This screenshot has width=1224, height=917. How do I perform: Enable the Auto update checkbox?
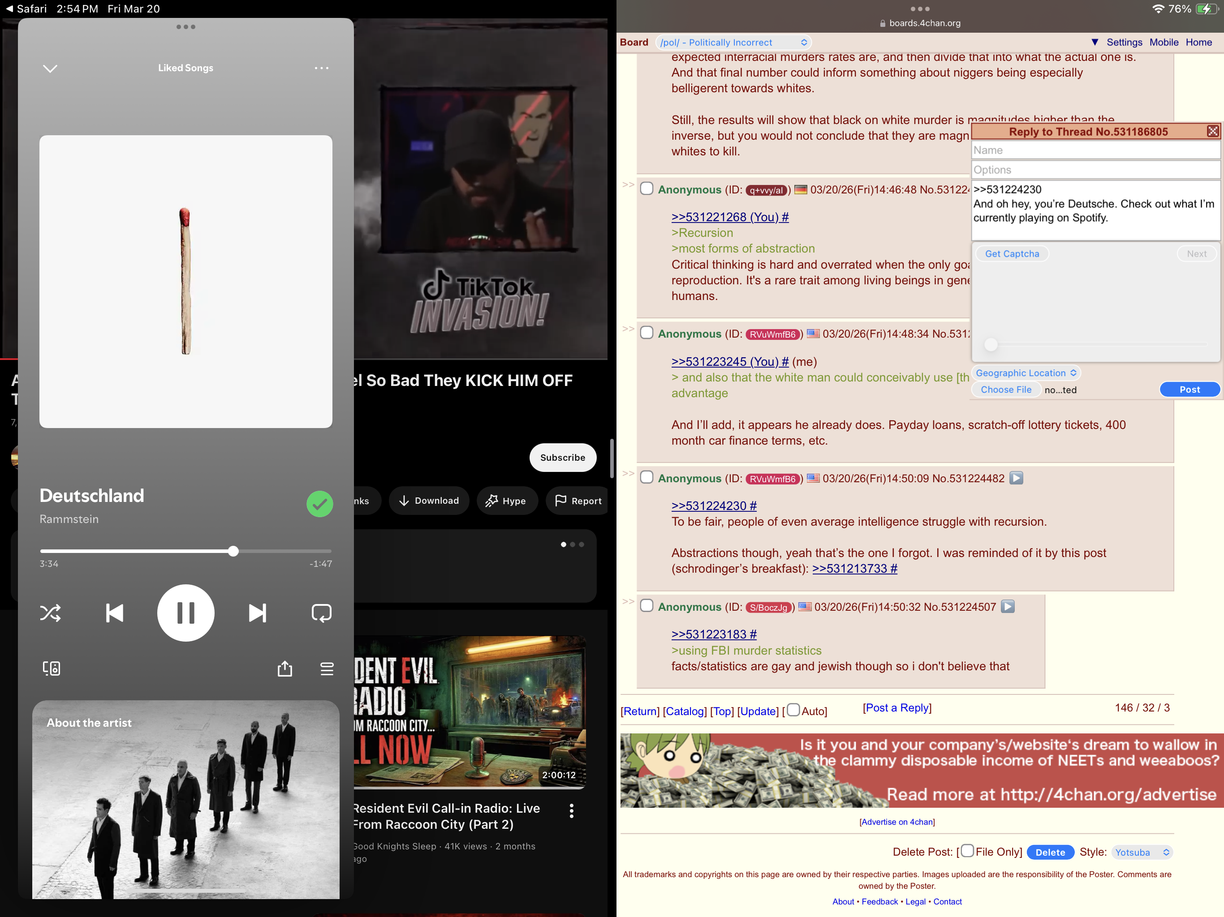(793, 710)
